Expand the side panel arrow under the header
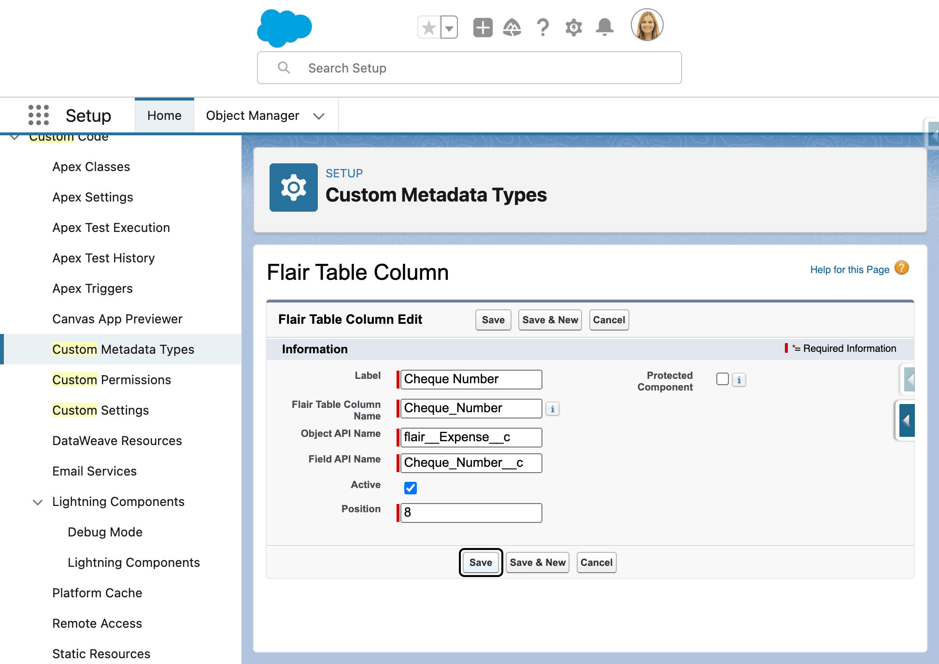 933,133
